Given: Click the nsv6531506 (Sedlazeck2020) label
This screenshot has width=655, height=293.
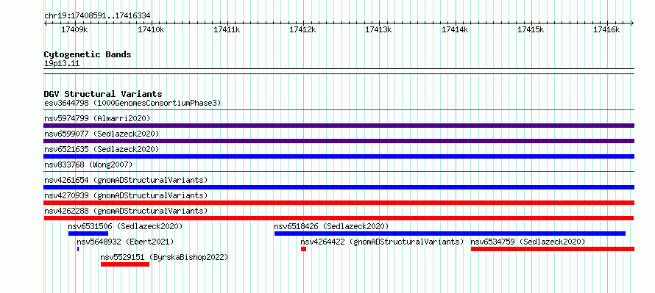Looking at the screenshot, I should (x=126, y=226).
